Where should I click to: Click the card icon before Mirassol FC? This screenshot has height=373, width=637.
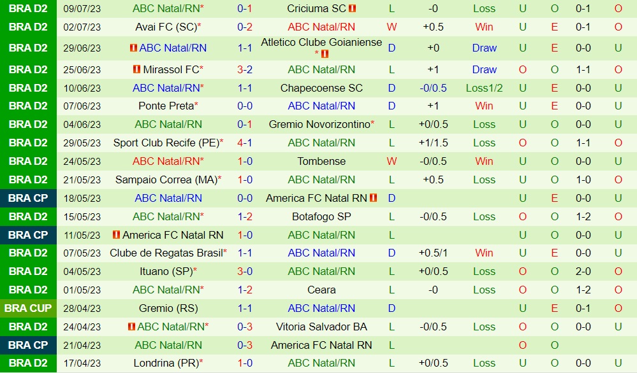pyautogui.click(x=136, y=69)
